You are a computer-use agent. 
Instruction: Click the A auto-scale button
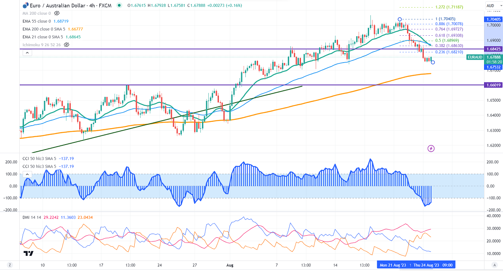click(x=494, y=265)
